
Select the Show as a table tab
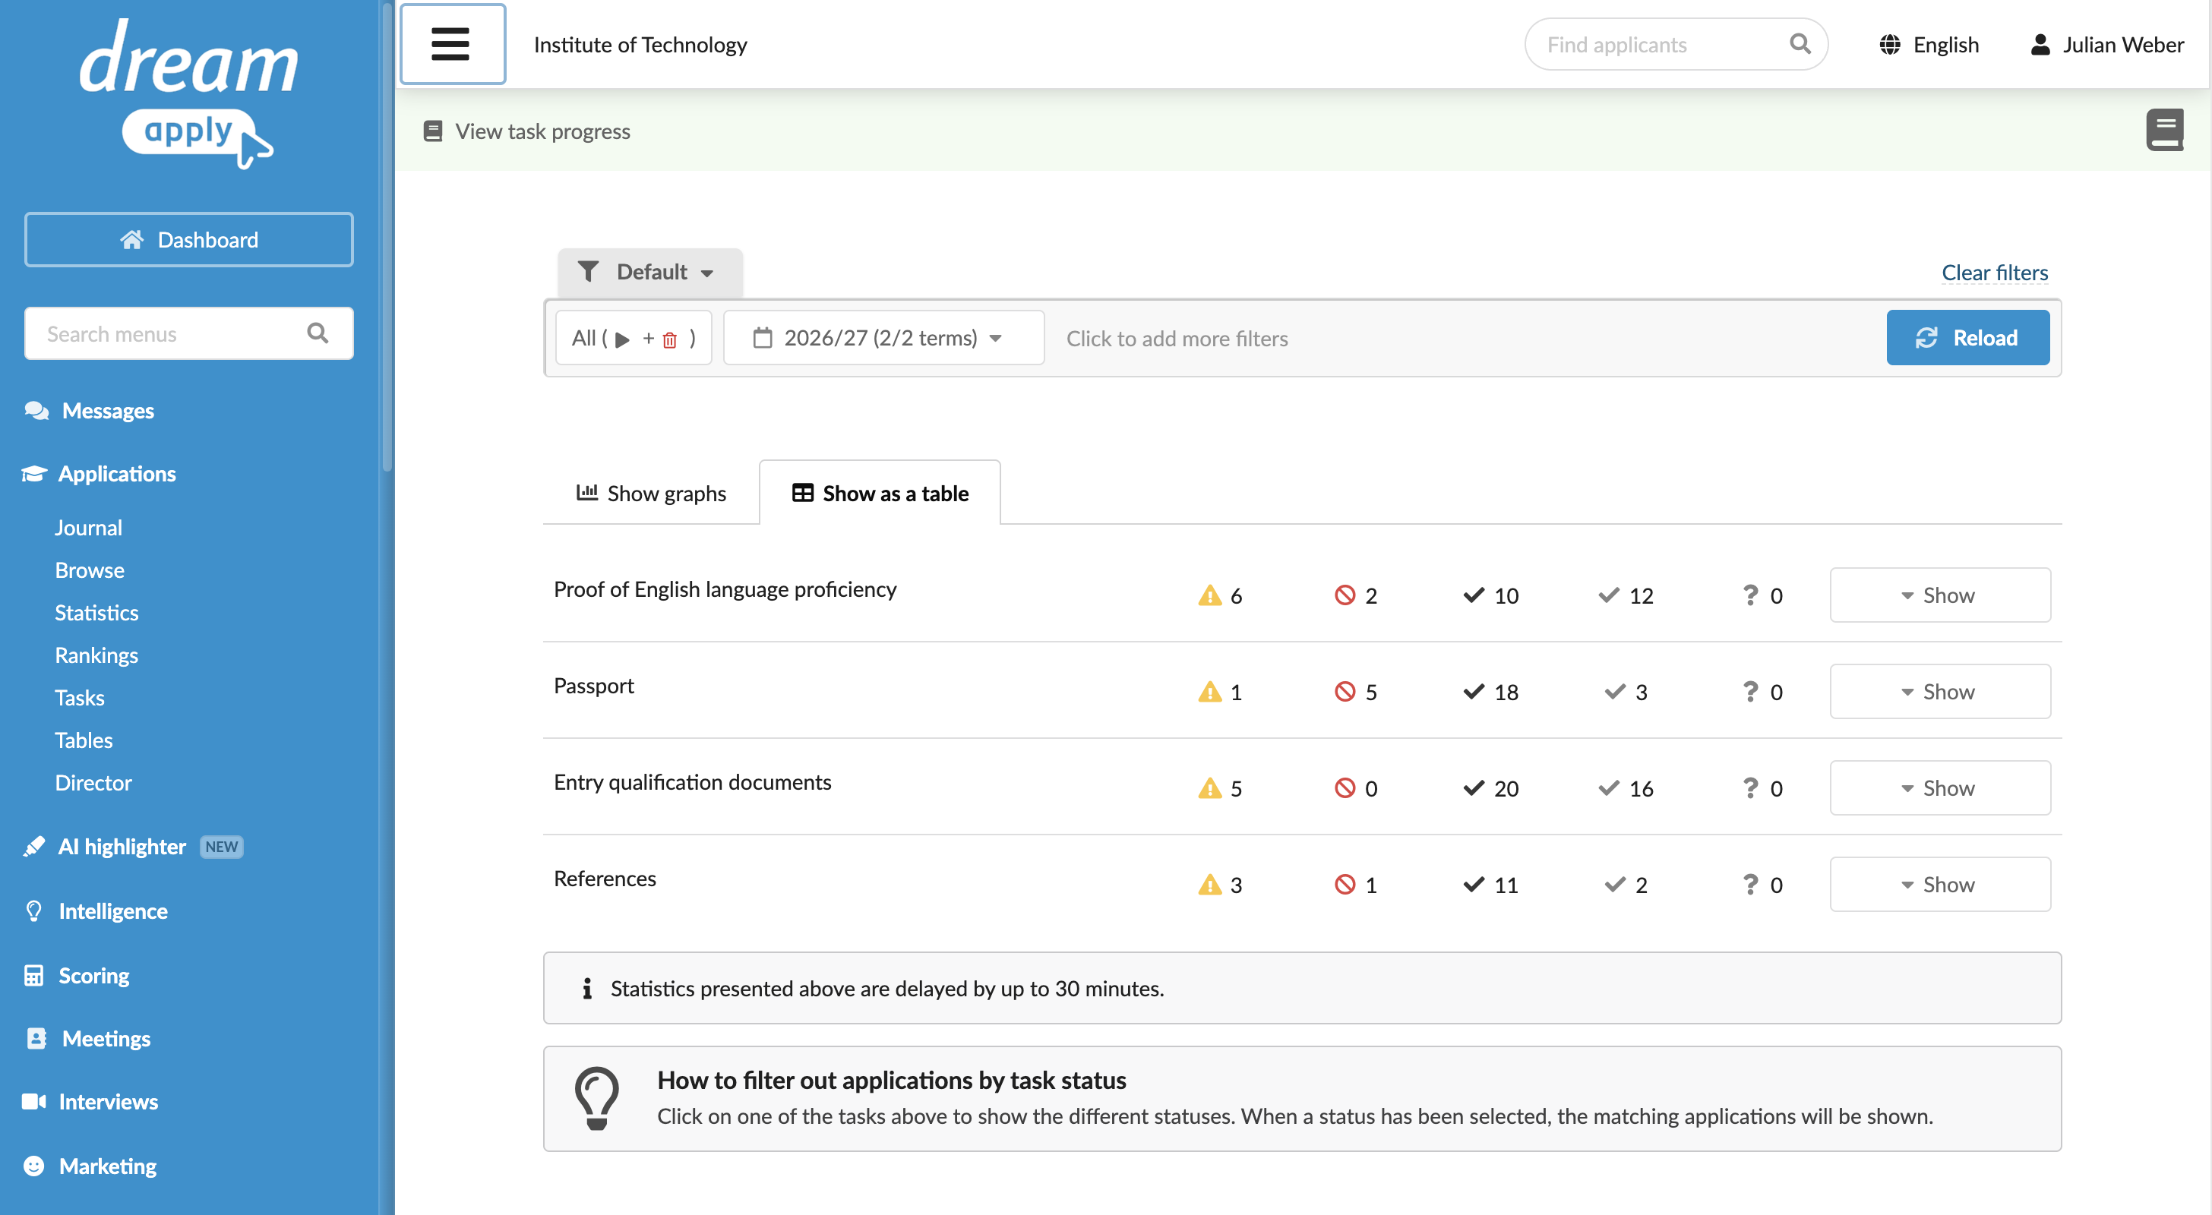[x=880, y=493]
